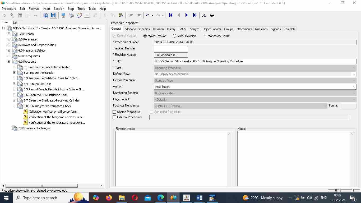Collapse 6.8 D86 Analyzer Performance Check node
Viewport: 361px width, 203px height.
14,106
